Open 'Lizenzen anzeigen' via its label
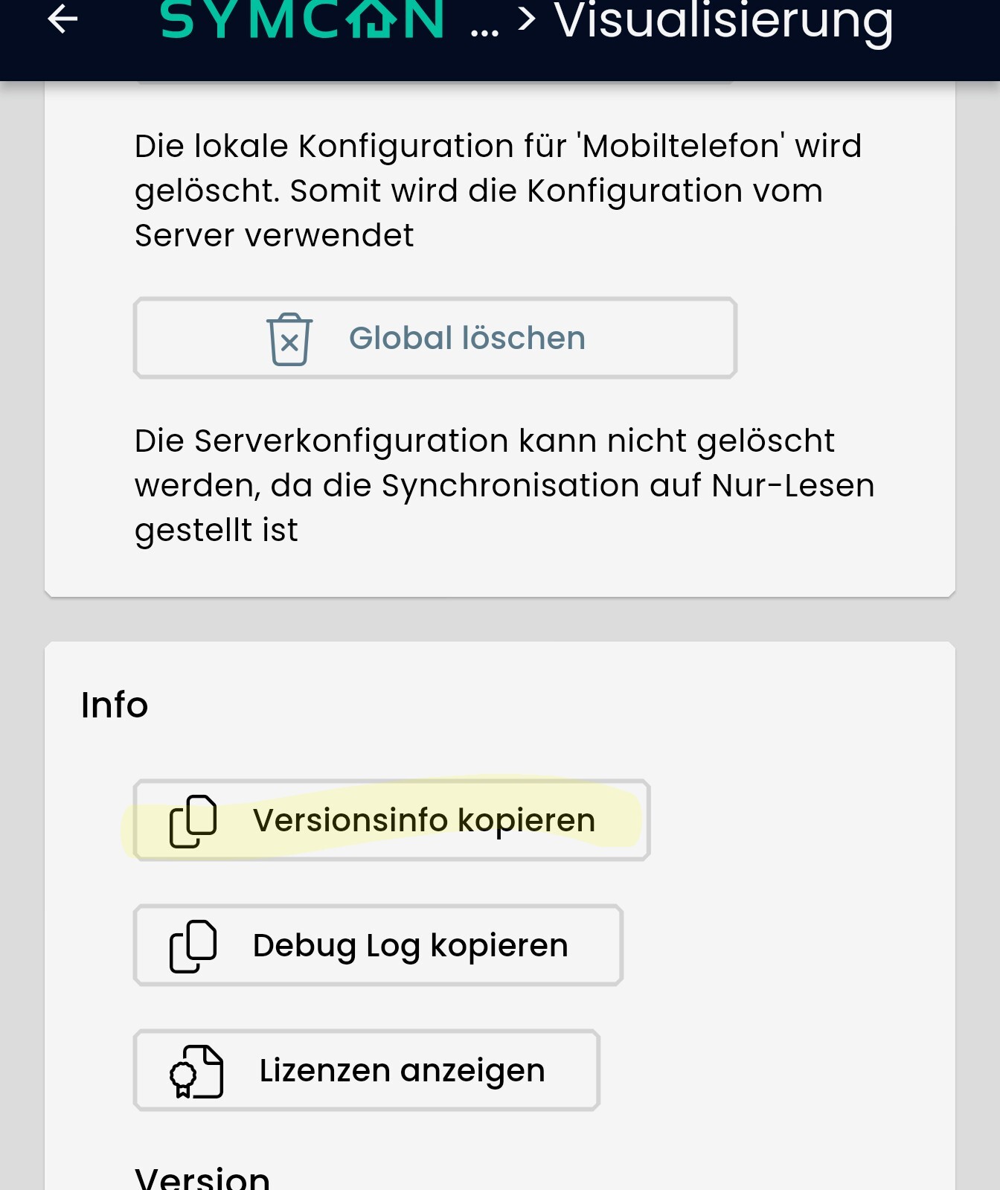Viewport: 1000px width, 1190px height. click(x=402, y=1071)
